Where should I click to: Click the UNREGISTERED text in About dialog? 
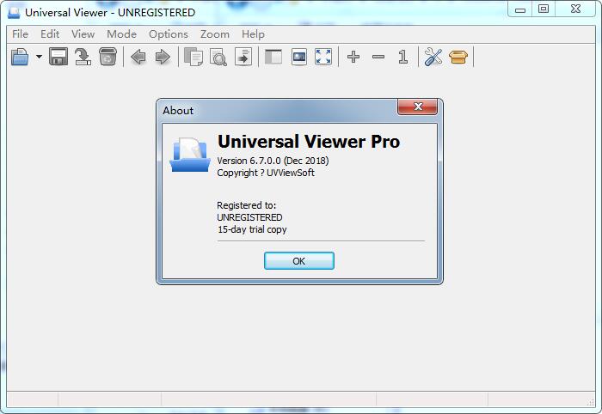(x=249, y=217)
